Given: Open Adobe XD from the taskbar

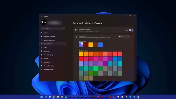Looking at the screenshot, I should (98, 97).
